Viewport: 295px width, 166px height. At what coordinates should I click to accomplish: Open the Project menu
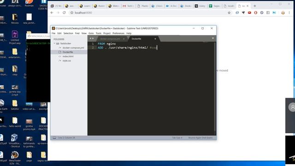[107, 33]
